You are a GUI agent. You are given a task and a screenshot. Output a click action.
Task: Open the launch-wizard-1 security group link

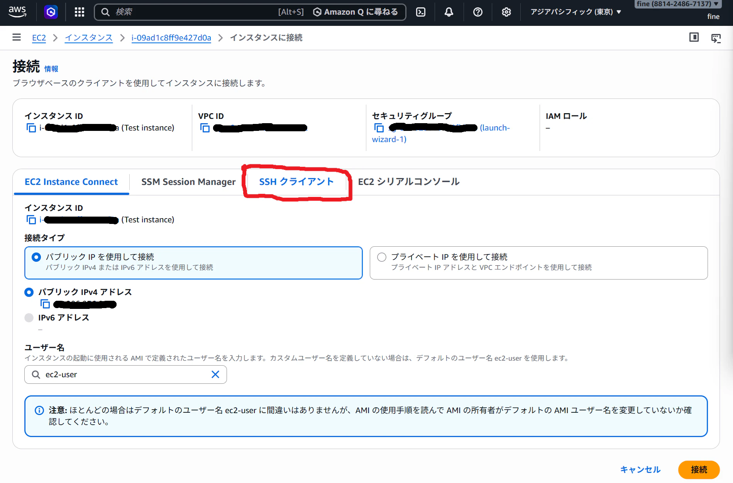pos(441,134)
